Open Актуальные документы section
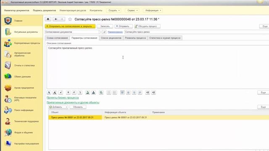The width and height of the screenshot is (269, 151). pos(21,32)
